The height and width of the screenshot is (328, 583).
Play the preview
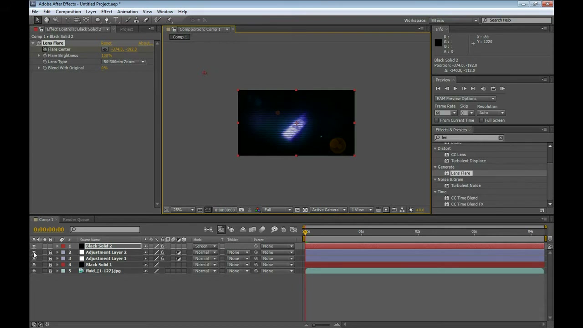click(x=455, y=89)
